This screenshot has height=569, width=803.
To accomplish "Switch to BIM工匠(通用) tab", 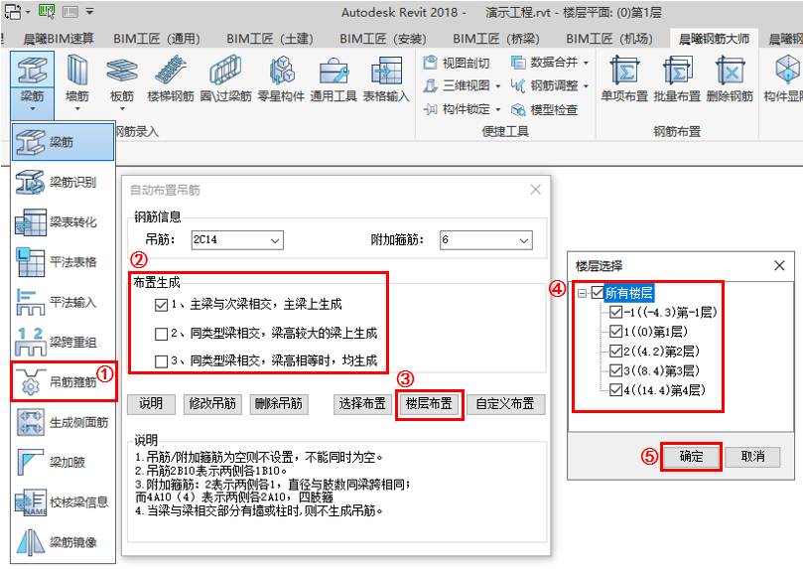I will tap(157, 39).
